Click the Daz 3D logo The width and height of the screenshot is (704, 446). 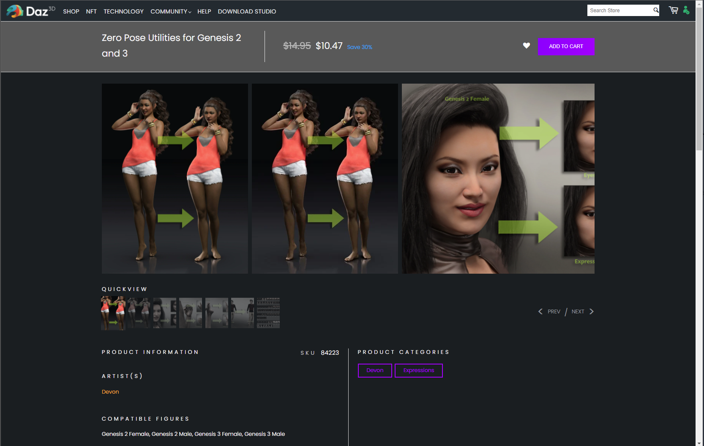(x=31, y=11)
